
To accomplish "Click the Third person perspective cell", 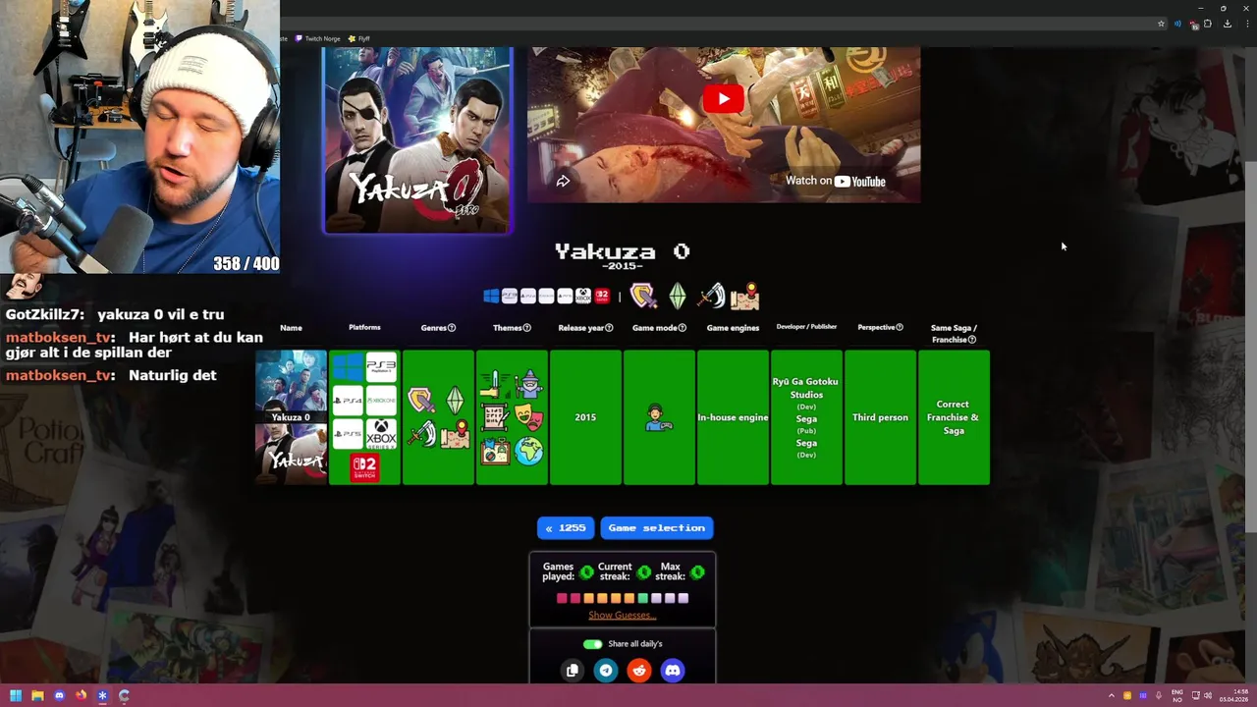I will [880, 417].
